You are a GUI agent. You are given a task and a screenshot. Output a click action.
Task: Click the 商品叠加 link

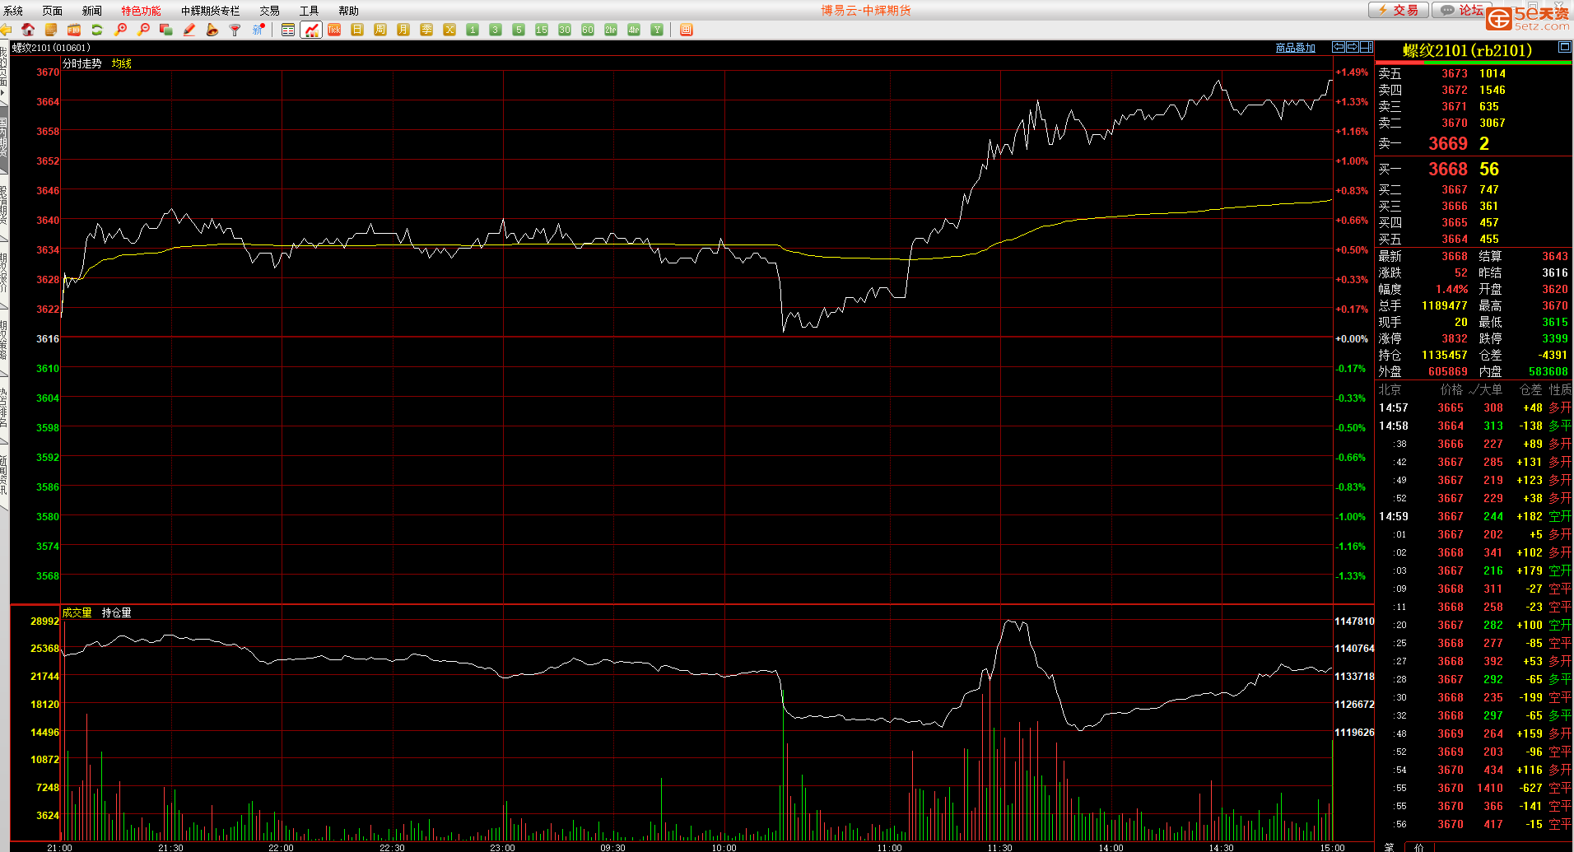pos(1296,48)
